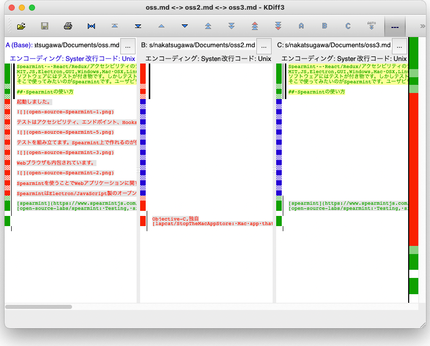Image resolution: width=430 pixels, height=346 pixels.
Task: Go to last delta icon
Action: point(138,26)
